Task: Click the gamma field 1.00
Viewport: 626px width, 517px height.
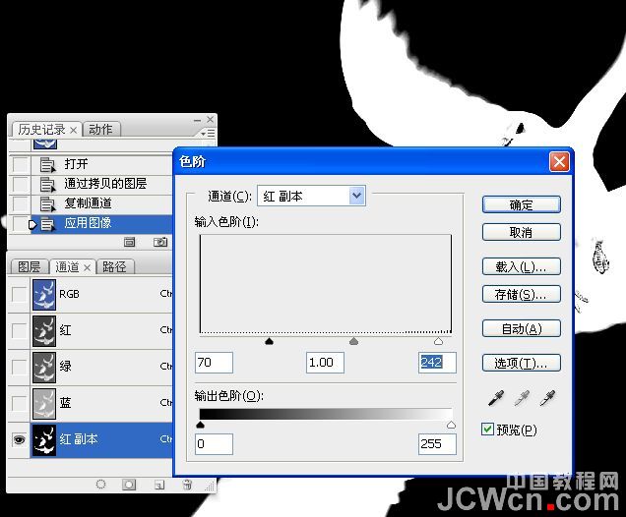Action: pyautogui.click(x=325, y=363)
